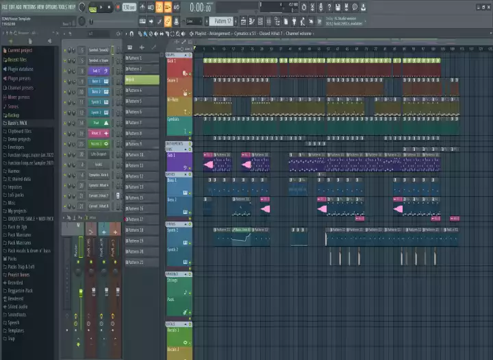Toggle the typing keyboard to piano icon
Image resolution: width=493 pixels, height=360 pixels.
tap(142, 21)
